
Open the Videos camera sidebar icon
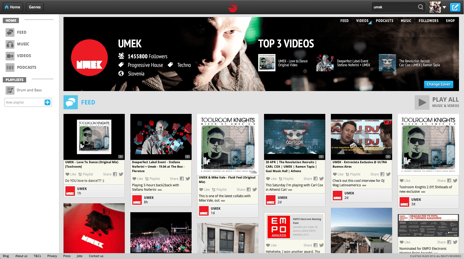point(10,56)
